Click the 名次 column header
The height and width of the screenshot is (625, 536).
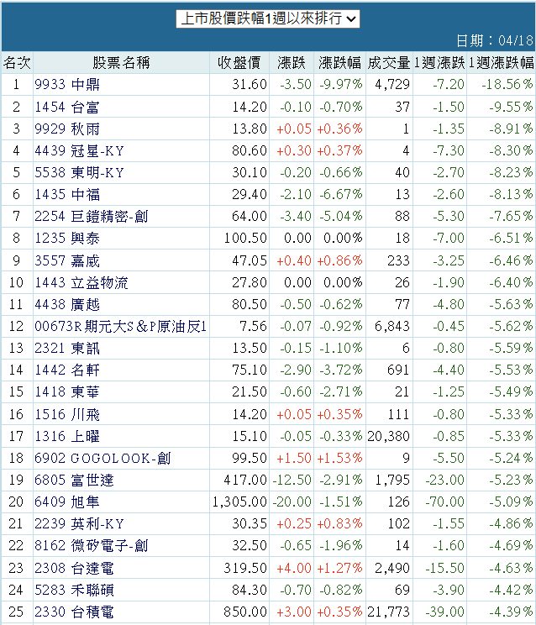pos(17,62)
